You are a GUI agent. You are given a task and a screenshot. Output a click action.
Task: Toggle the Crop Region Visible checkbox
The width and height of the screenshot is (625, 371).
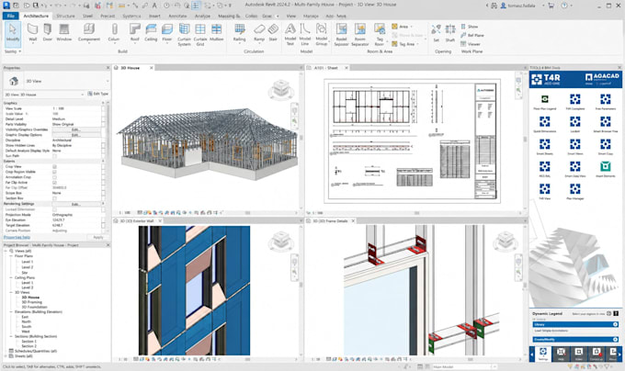pyautogui.click(x=54, y=172)
